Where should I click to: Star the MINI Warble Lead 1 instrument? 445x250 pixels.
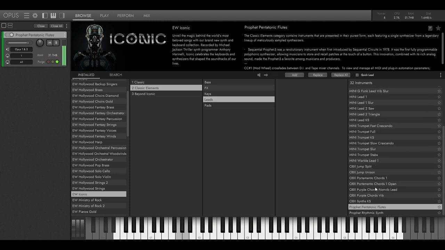(x=439, y=160)
